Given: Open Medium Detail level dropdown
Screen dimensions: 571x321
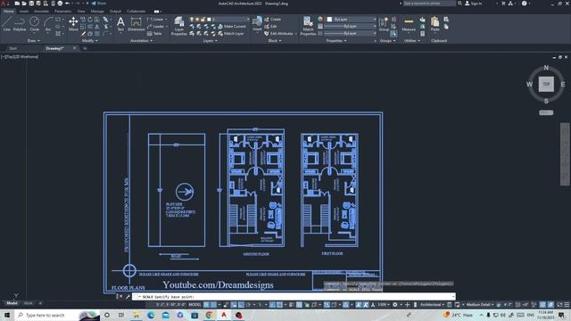Looking at the screenshot, I should pyautogui.click(x=480, y=305).
